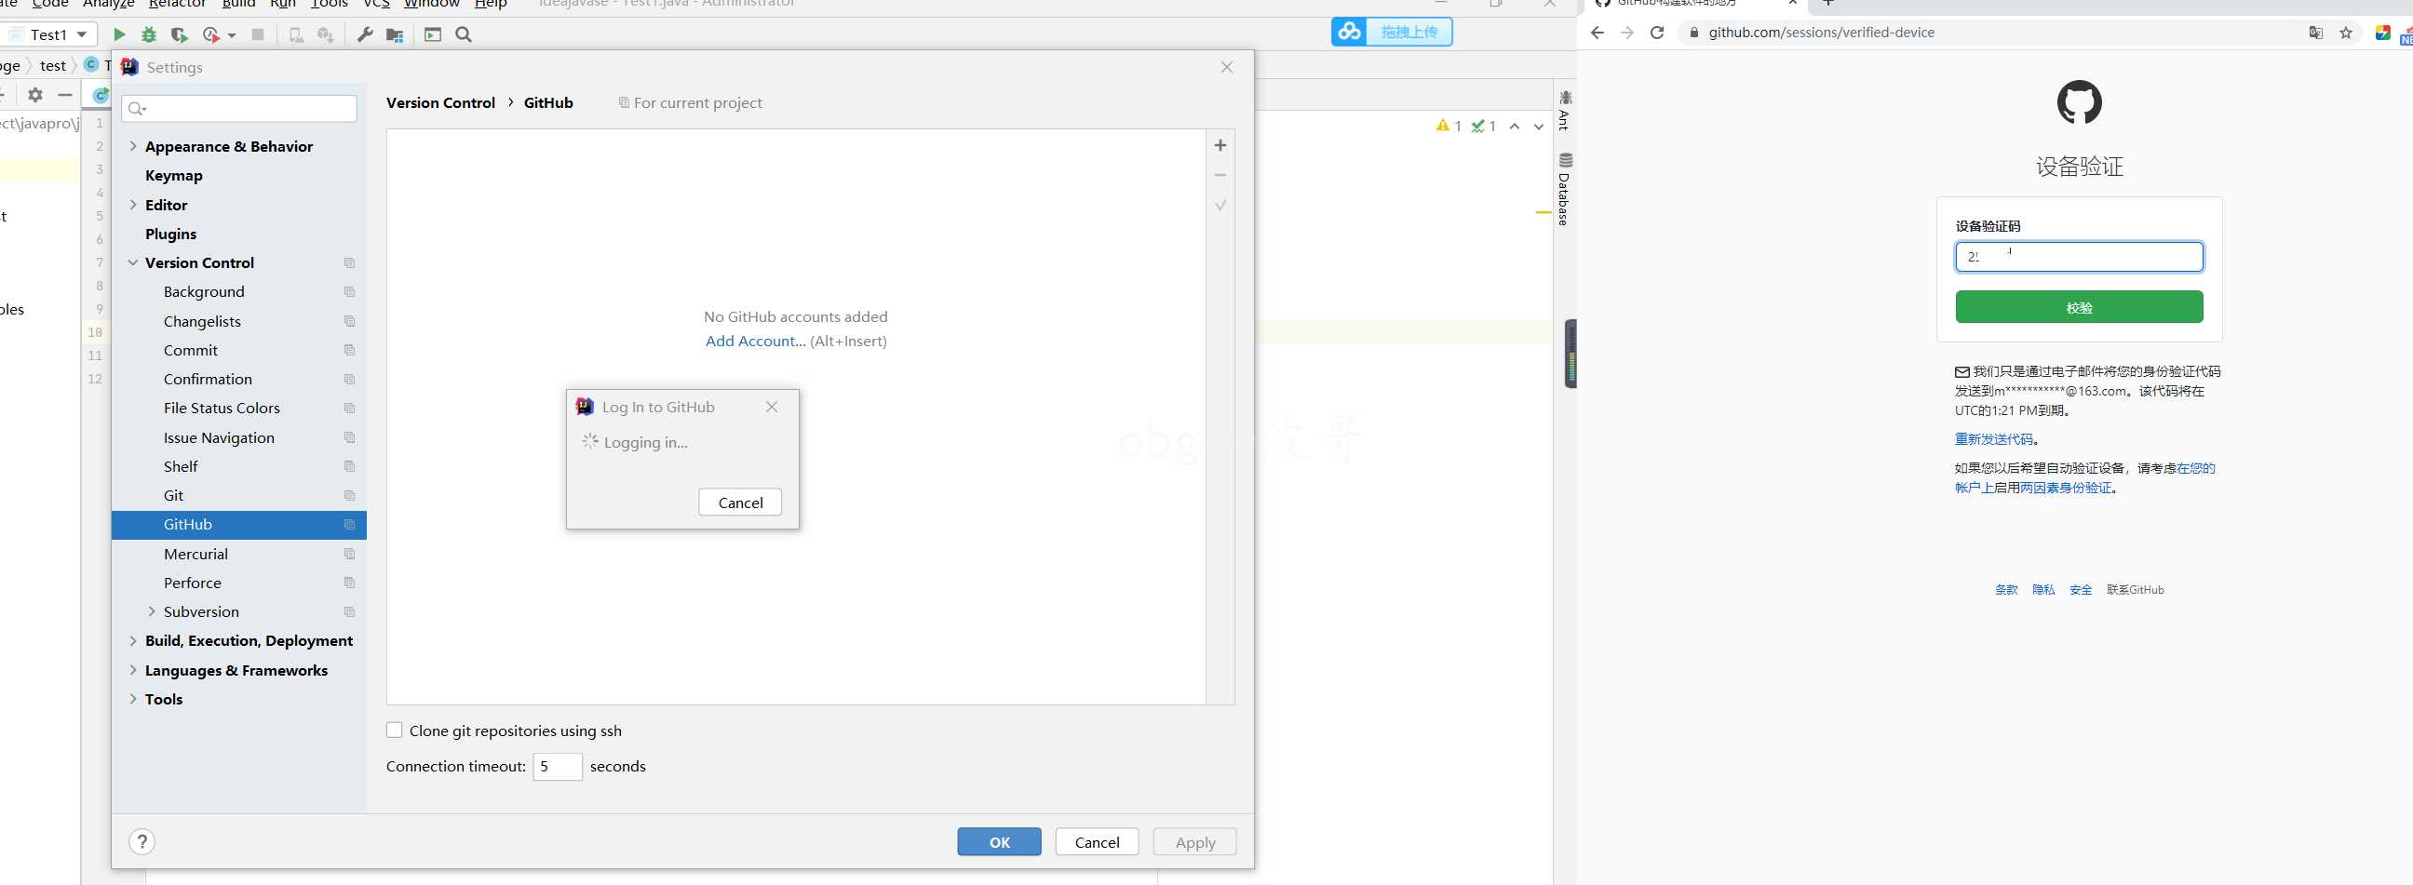2413x885 pixels.
Task: Expand Appearance & Behavior settings node
Action: coord(133,146)
